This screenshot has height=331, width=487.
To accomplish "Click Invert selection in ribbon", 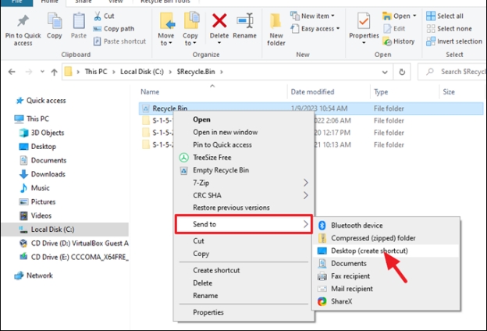I will click(459, 41).
